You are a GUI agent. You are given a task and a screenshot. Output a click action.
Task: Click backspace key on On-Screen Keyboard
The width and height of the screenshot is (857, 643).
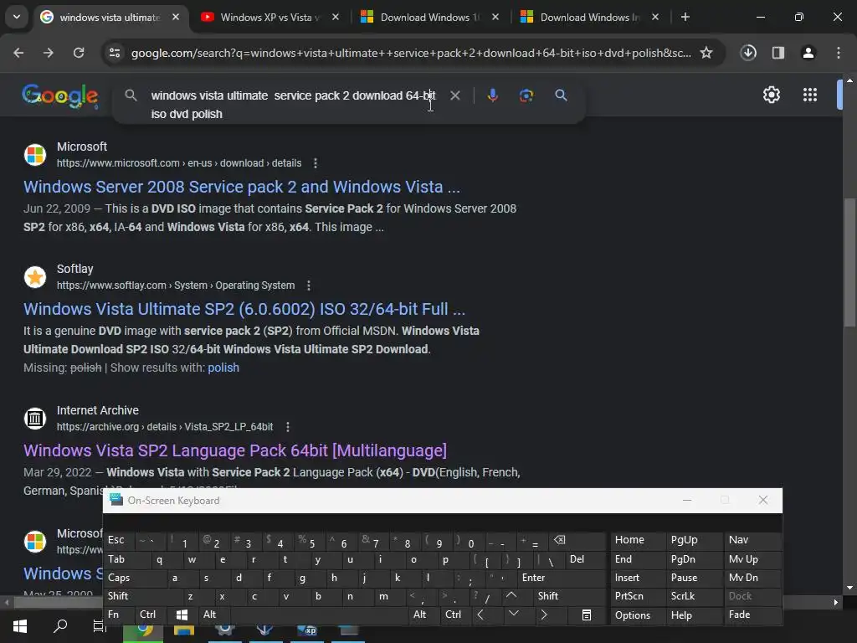pyautogui.click(x=577, y=540)
